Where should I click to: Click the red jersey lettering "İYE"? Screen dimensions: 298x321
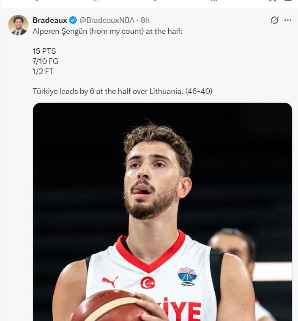pos(182,310)
